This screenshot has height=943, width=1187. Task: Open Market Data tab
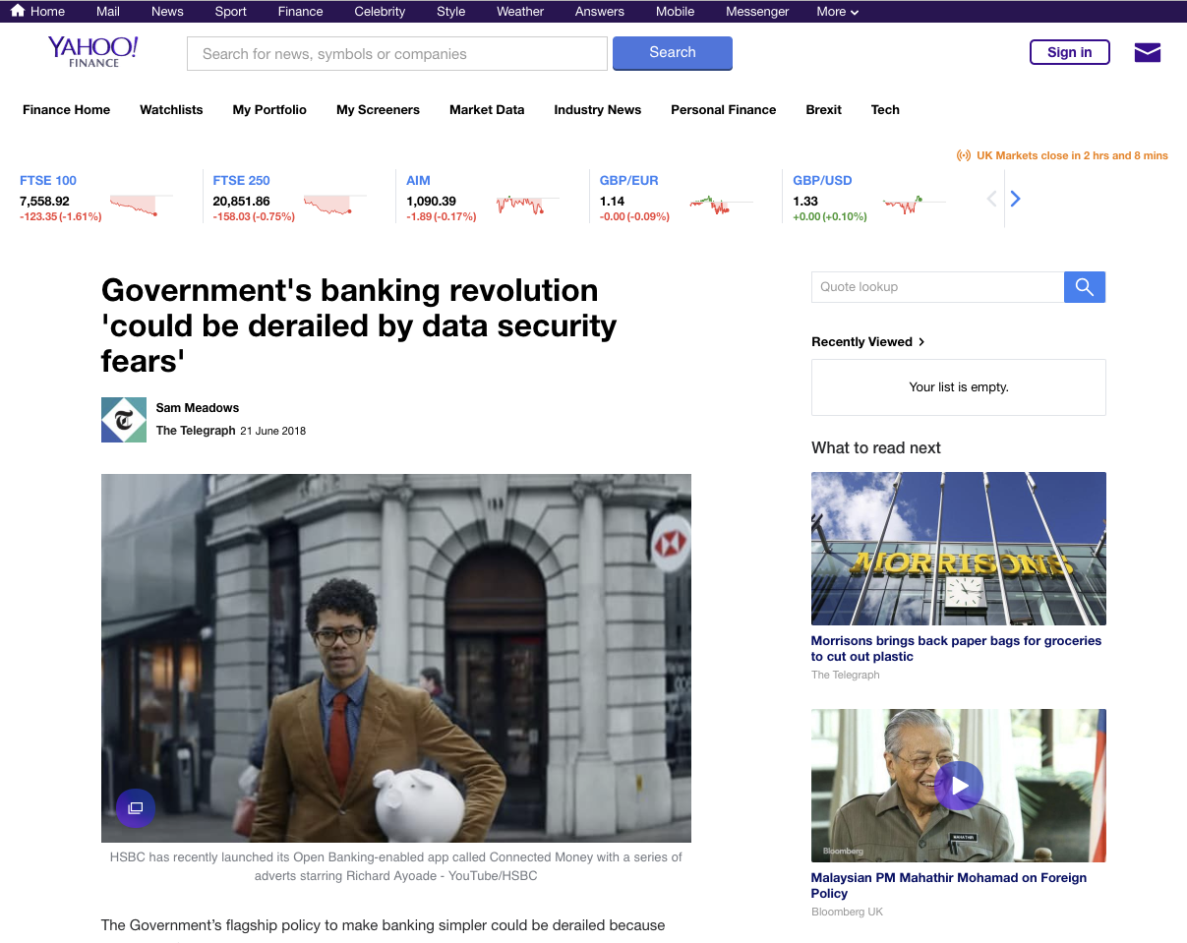click(487, 110)
